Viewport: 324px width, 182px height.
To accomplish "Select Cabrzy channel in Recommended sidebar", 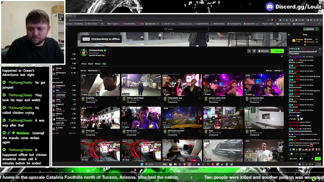I will [x=64, y=109].
